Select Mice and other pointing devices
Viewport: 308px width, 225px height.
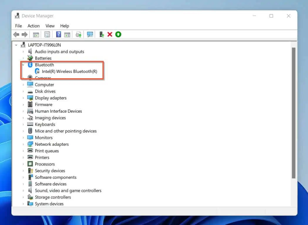tap(65, 131)
